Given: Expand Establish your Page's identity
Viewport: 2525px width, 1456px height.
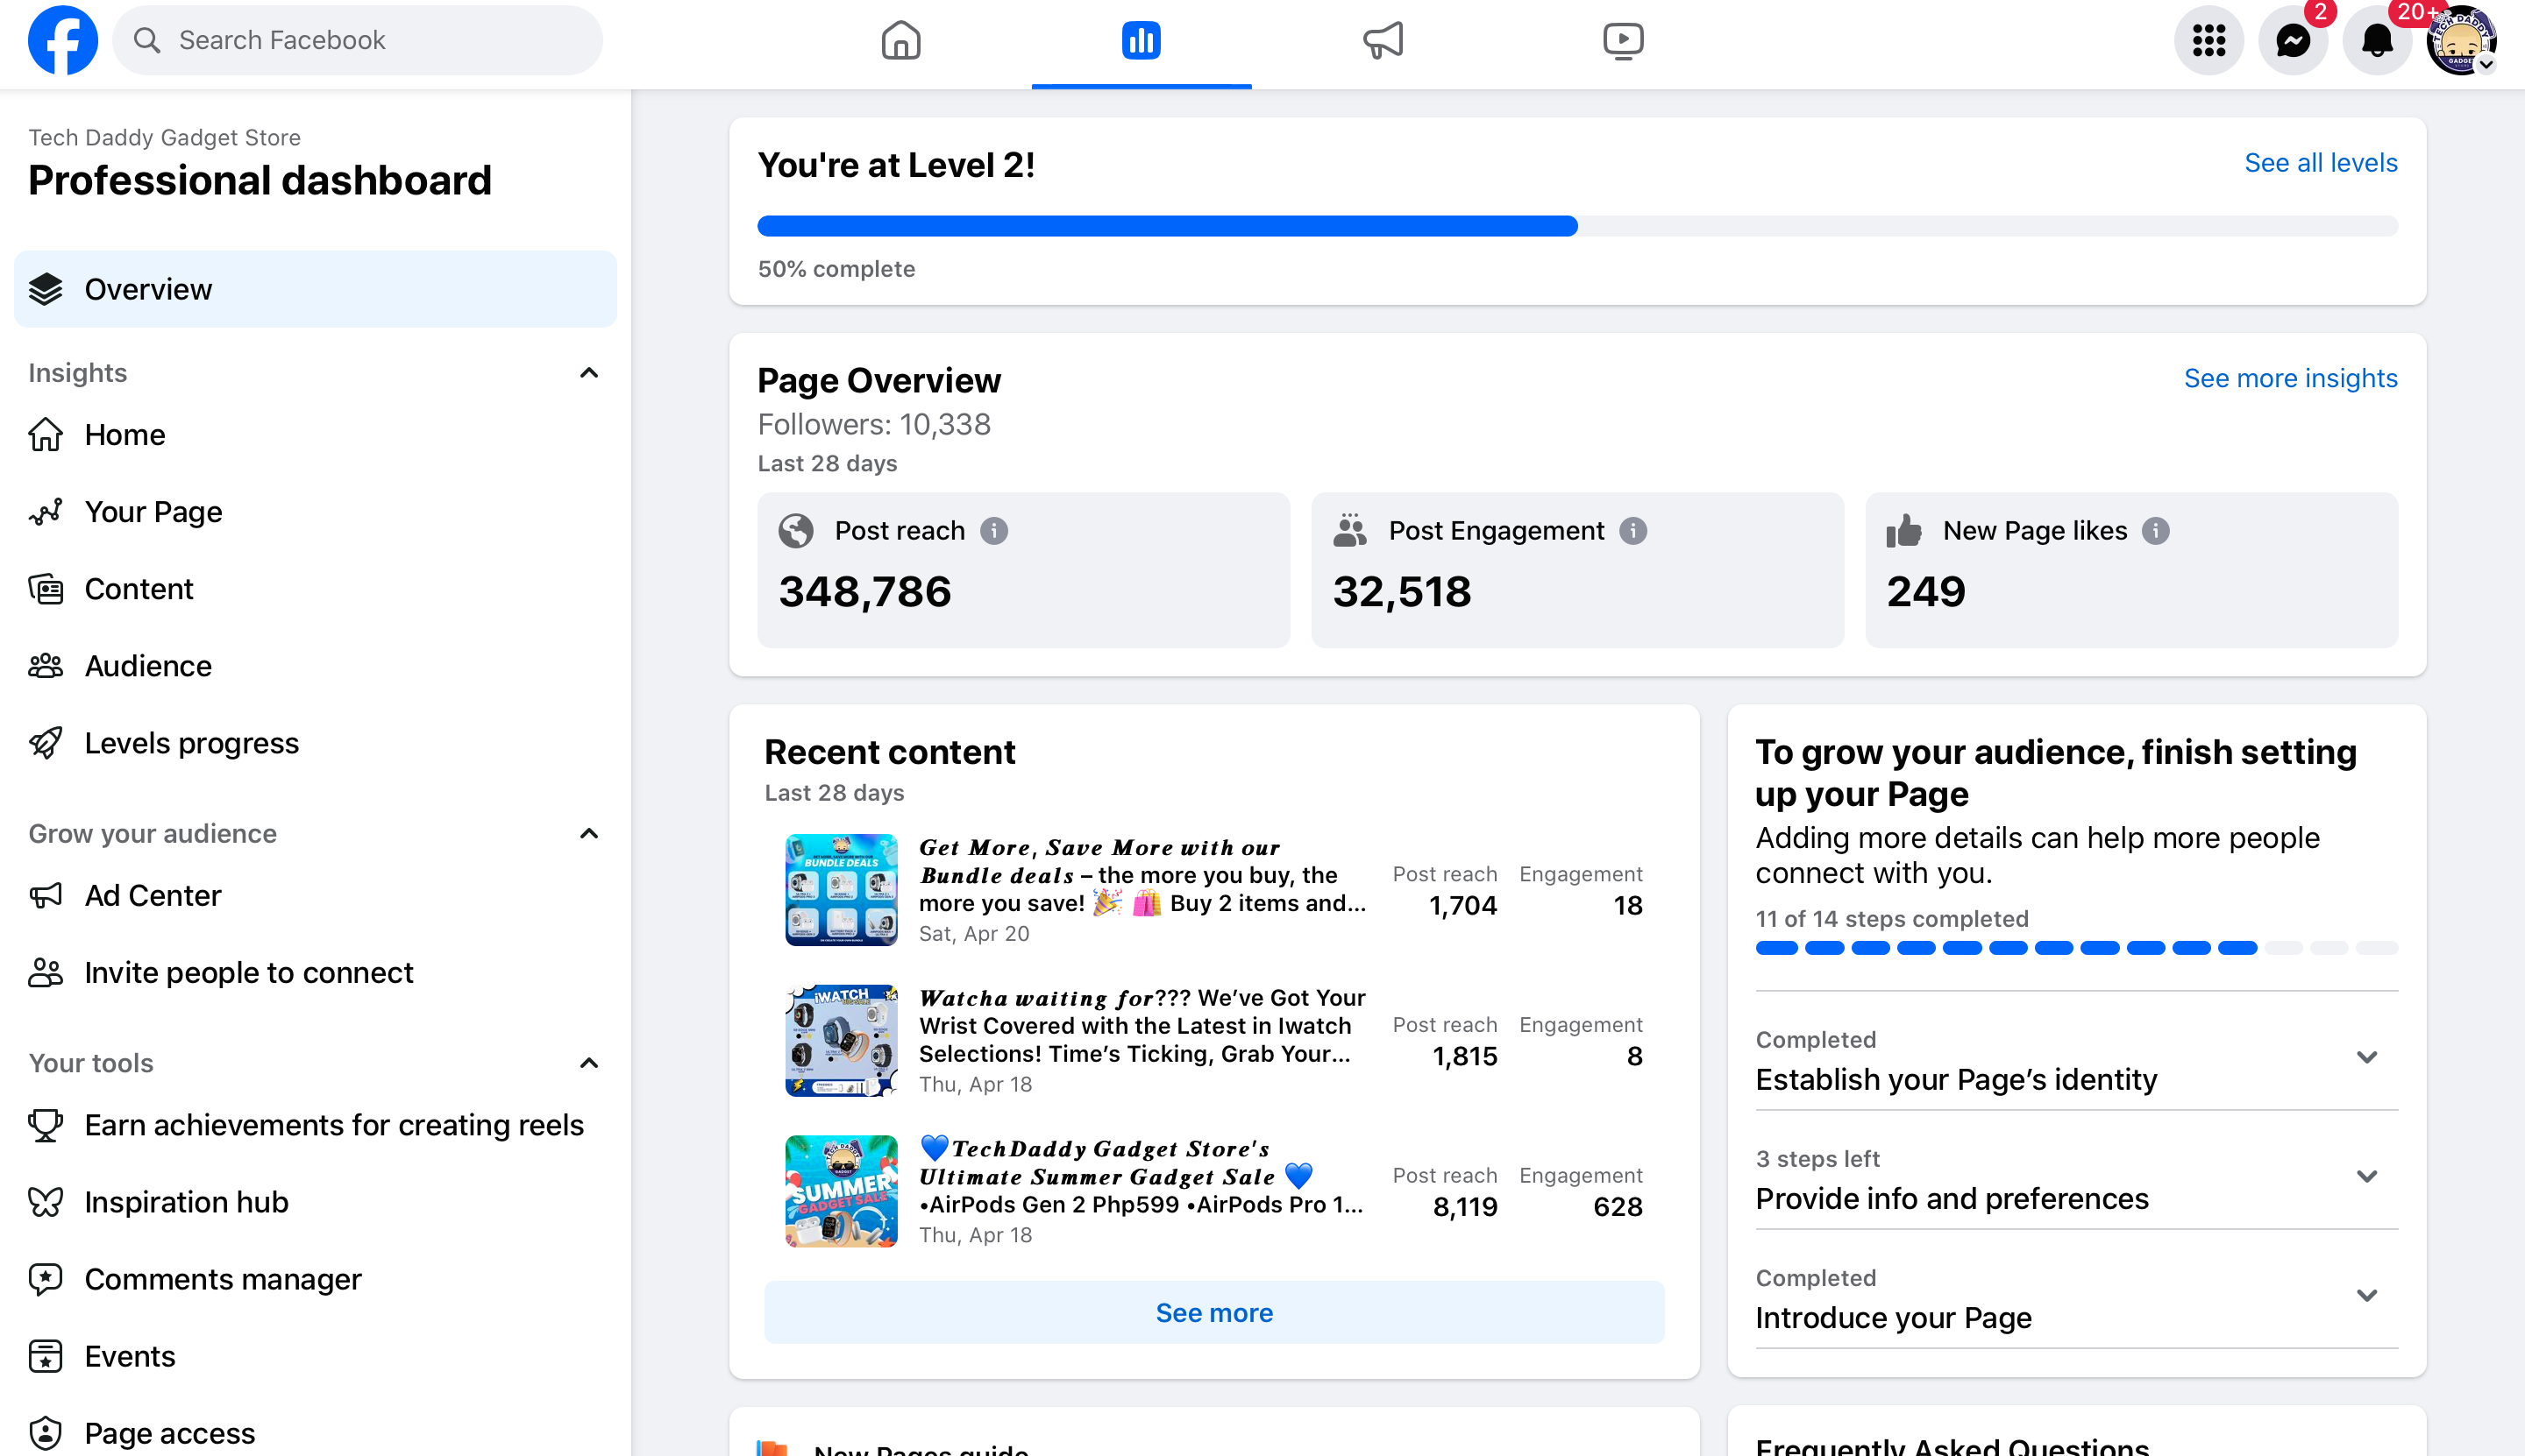Looking at the screenshot, I should pyautogui.click(x=2366, y=1058).
